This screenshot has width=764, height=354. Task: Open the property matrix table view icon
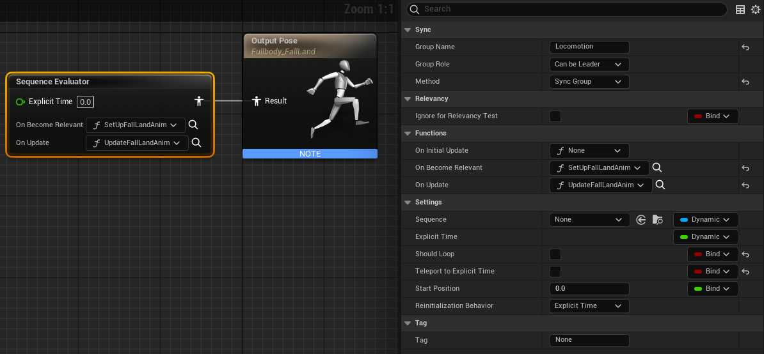[740, 10]
